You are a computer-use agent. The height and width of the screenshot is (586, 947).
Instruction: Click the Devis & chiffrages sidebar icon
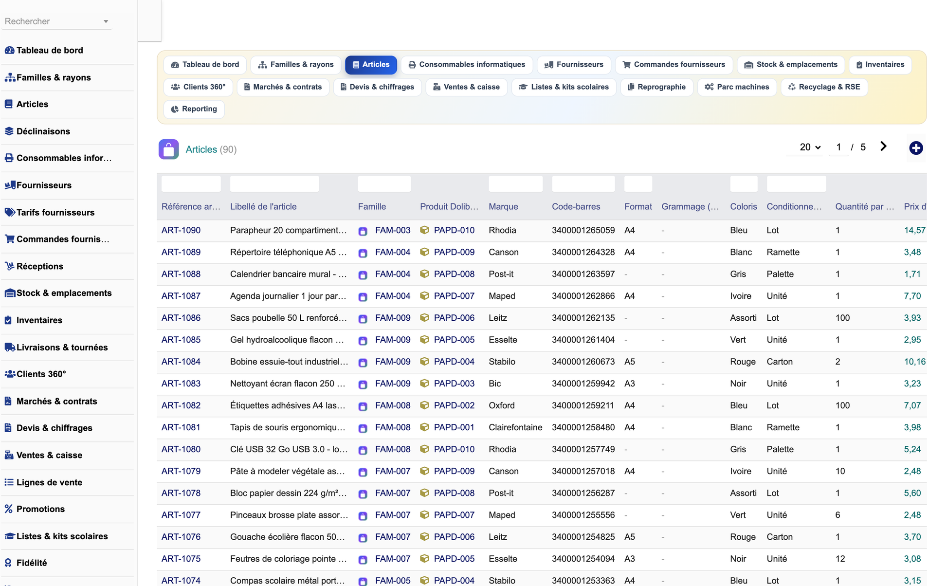click(8, 428)
